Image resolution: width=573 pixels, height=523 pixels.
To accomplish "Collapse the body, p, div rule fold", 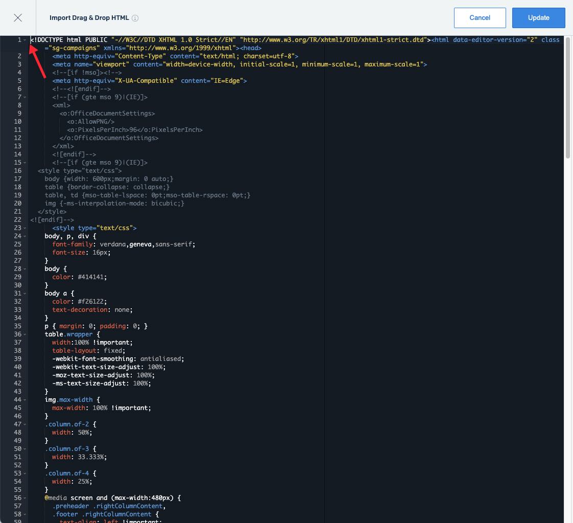I will click(23, 236).
